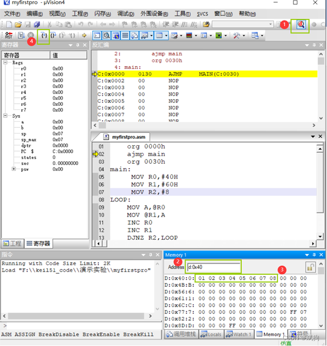Click the Step Over icon

[x=53, y=36]
